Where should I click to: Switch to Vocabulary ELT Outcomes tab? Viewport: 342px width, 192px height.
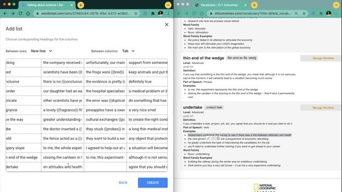(219, 5)
